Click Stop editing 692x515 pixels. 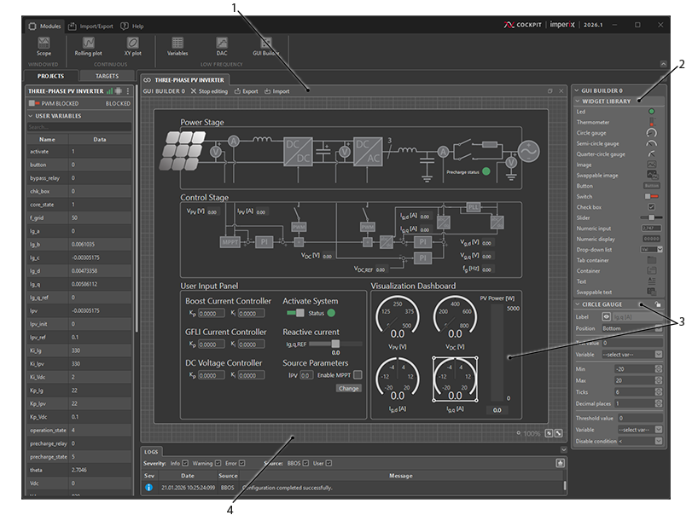pos(209,90)
